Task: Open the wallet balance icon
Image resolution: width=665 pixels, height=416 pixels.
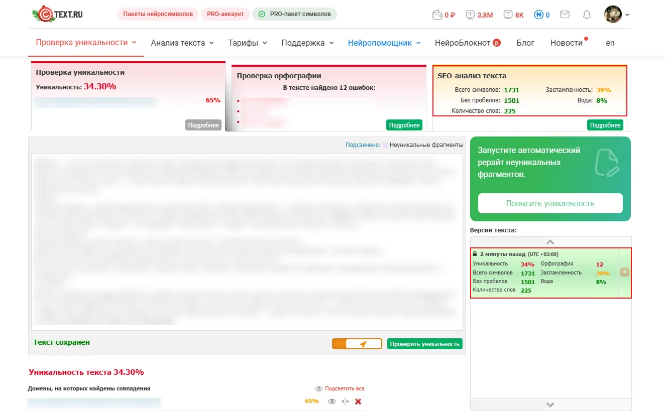Action: (x=437, y=15)
